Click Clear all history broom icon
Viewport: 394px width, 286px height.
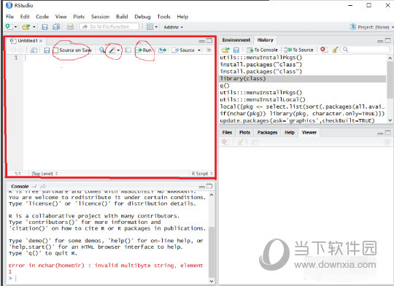[335, 50]
